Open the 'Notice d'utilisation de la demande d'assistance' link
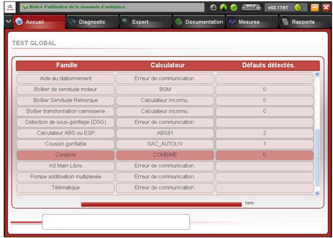The height and width of the screenshot is (238, 333). coord(77,7)
